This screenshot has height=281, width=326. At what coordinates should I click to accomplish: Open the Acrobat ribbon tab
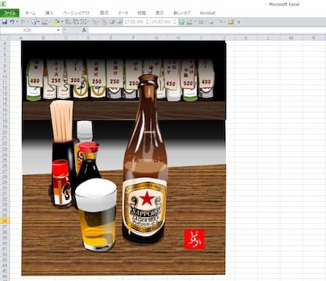tap(208, 13)
